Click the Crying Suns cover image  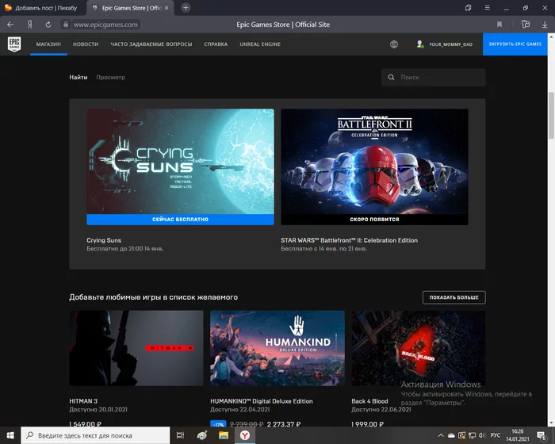180,162
